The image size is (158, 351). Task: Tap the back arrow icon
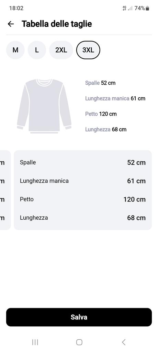pyautogui.click(x=11, y=24)
